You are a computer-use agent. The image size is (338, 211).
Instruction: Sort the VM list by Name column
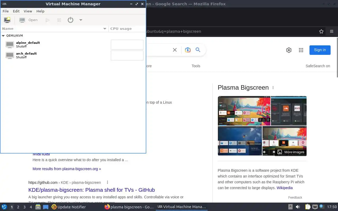(x=54, y=28)
